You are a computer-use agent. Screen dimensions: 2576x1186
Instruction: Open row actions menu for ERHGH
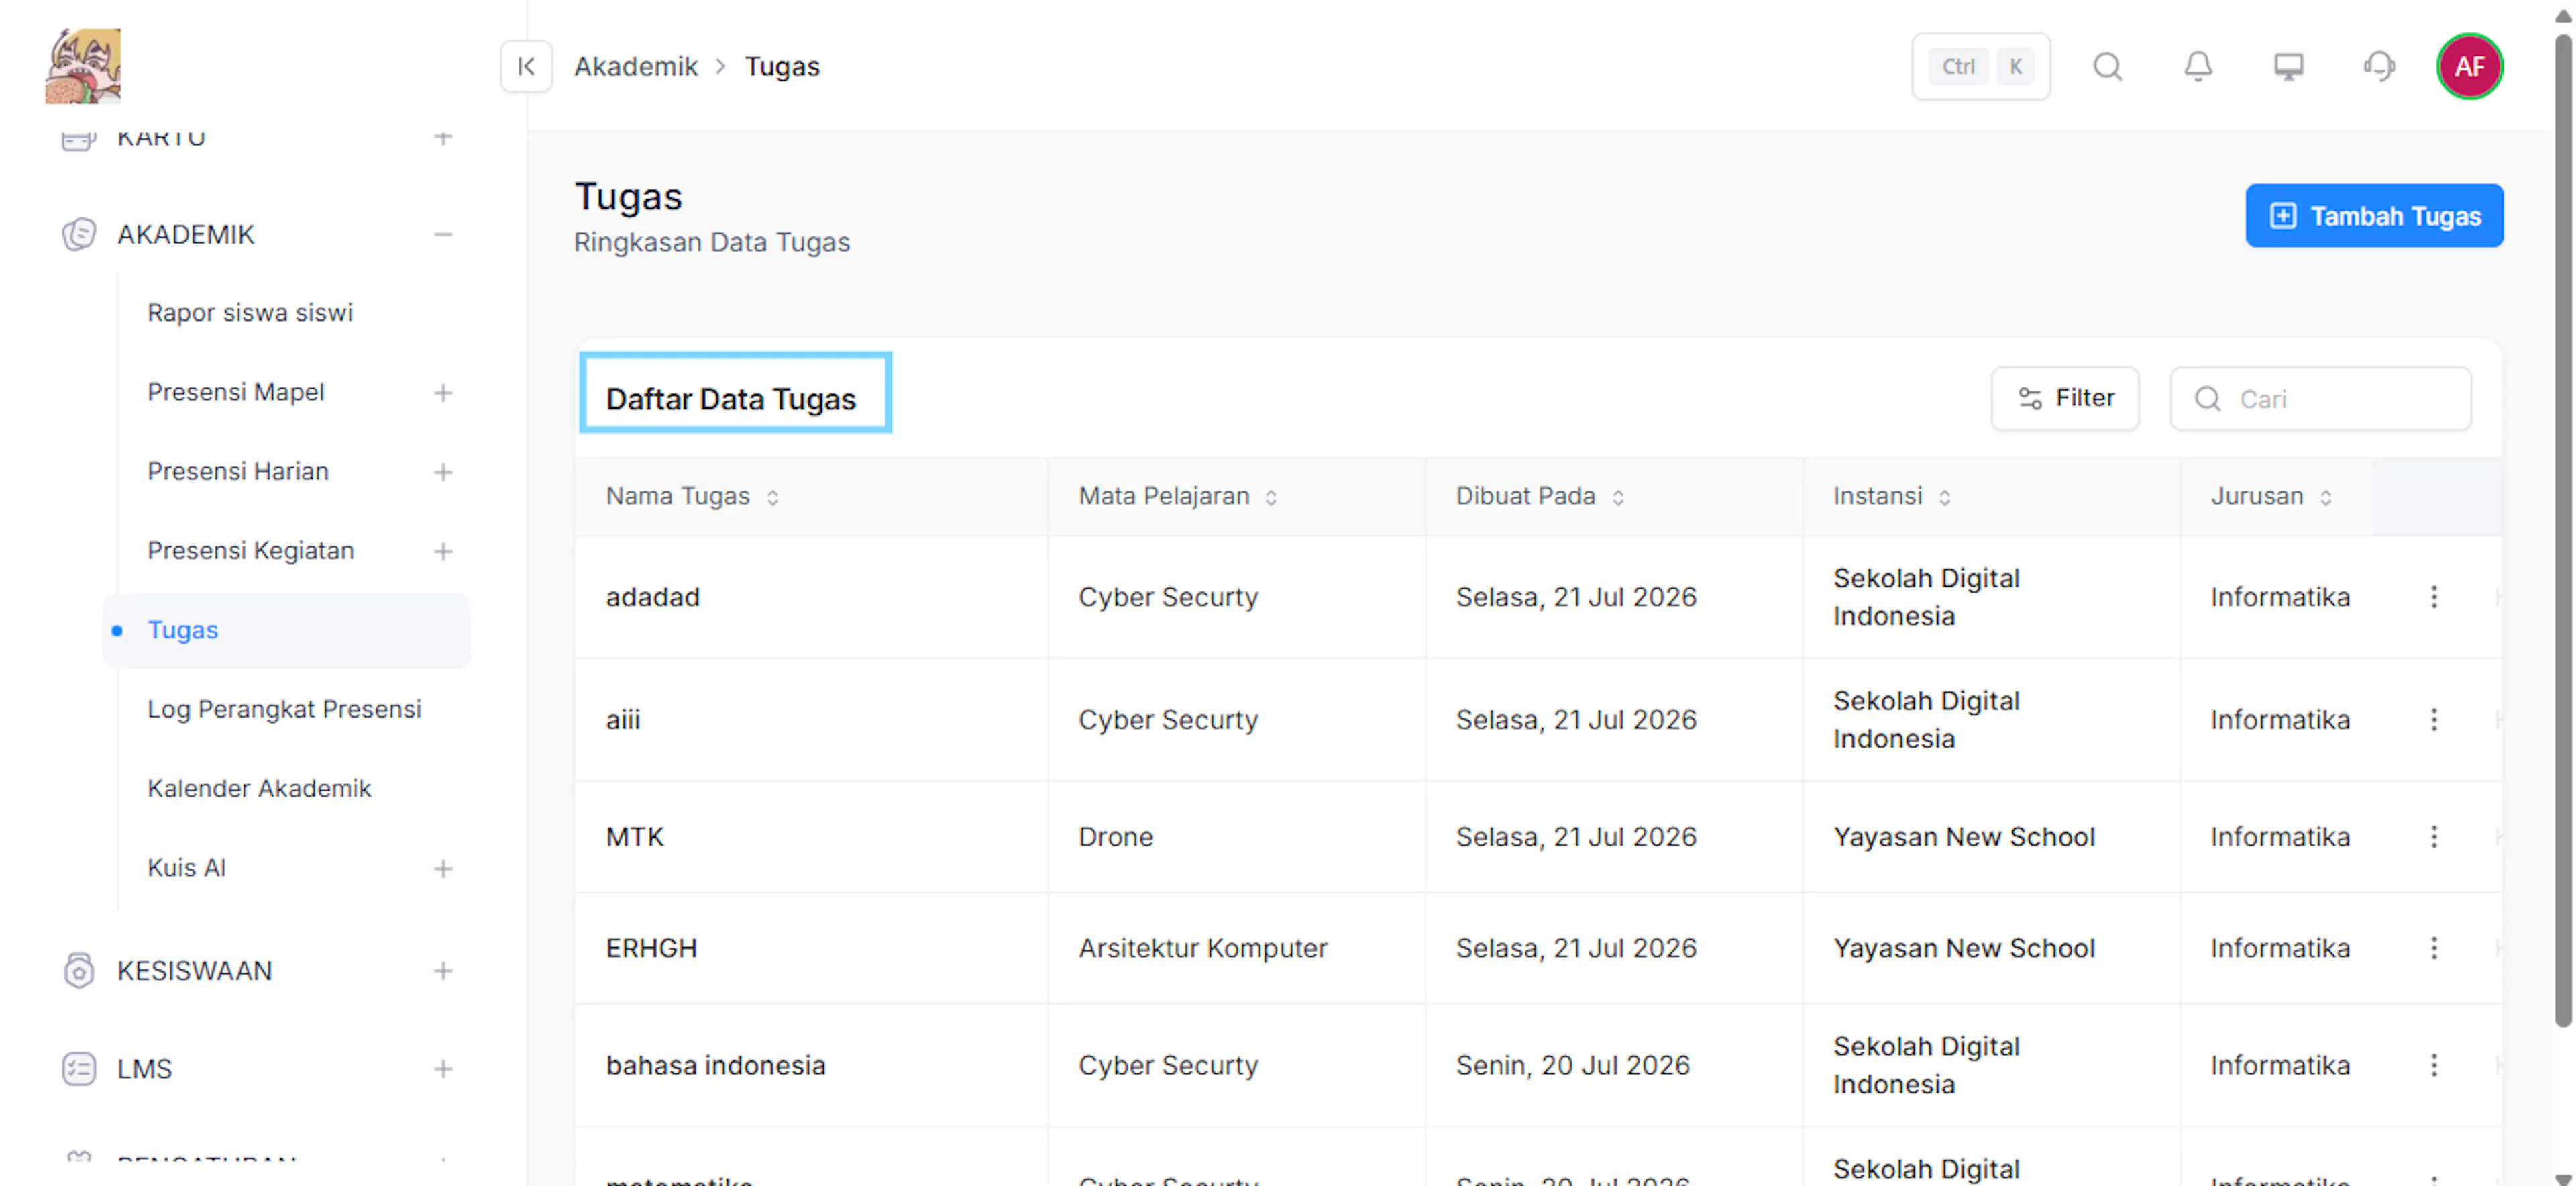(2434, 948)
